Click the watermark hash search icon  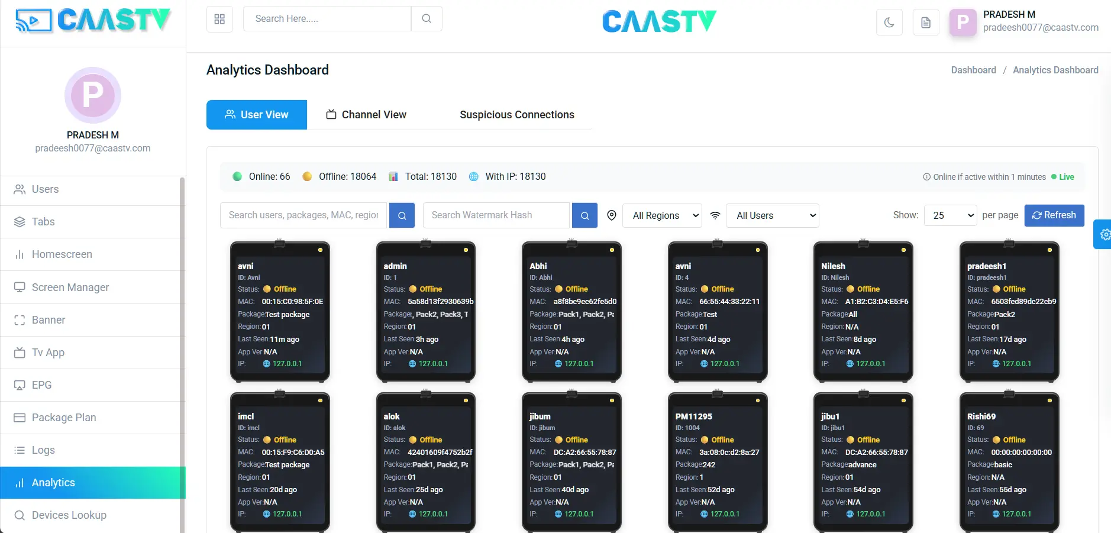(584, 215)
